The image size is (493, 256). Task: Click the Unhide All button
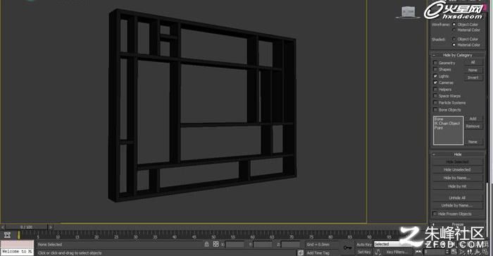pyautogui.click(x=457, y=197)
